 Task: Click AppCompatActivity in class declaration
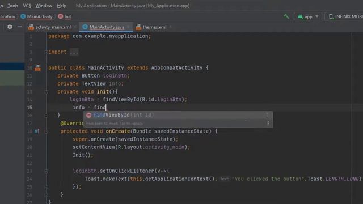coord(177,68)
